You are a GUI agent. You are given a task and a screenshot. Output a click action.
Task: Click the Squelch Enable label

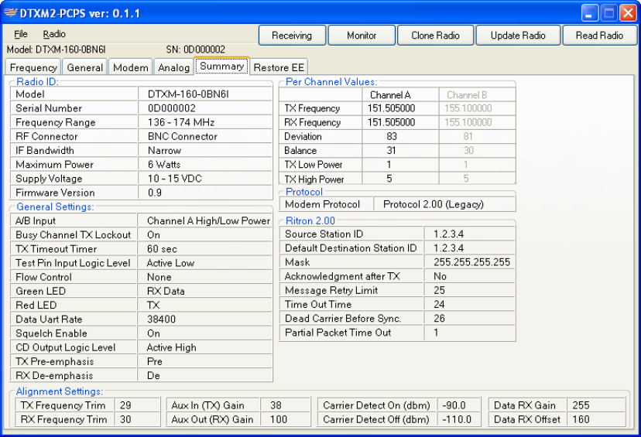click(x=52, y=333)
